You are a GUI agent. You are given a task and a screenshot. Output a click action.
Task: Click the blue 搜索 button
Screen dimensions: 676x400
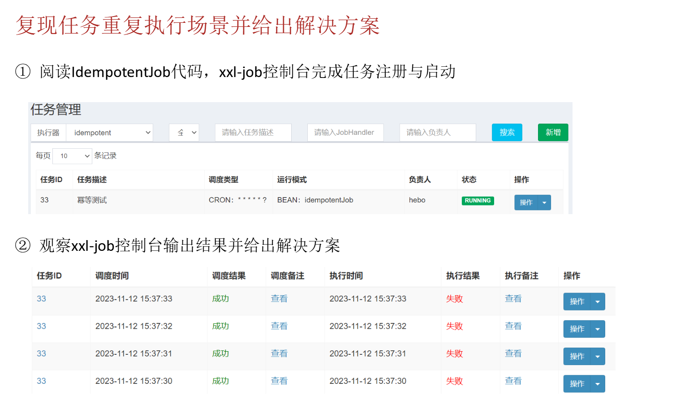(x=507, y=133)
